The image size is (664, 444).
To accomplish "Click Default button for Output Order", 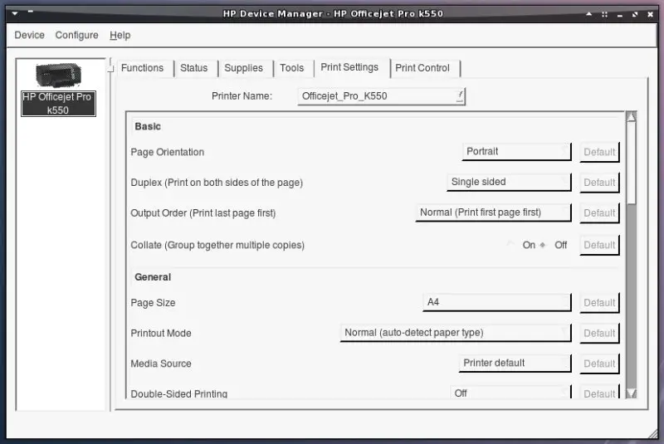I will [x=599, y=213].
